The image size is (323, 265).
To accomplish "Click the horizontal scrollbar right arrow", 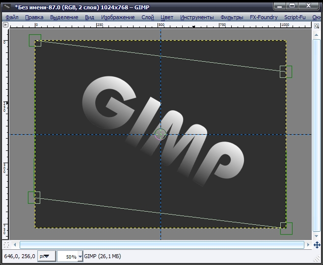I will click(307, 244).
